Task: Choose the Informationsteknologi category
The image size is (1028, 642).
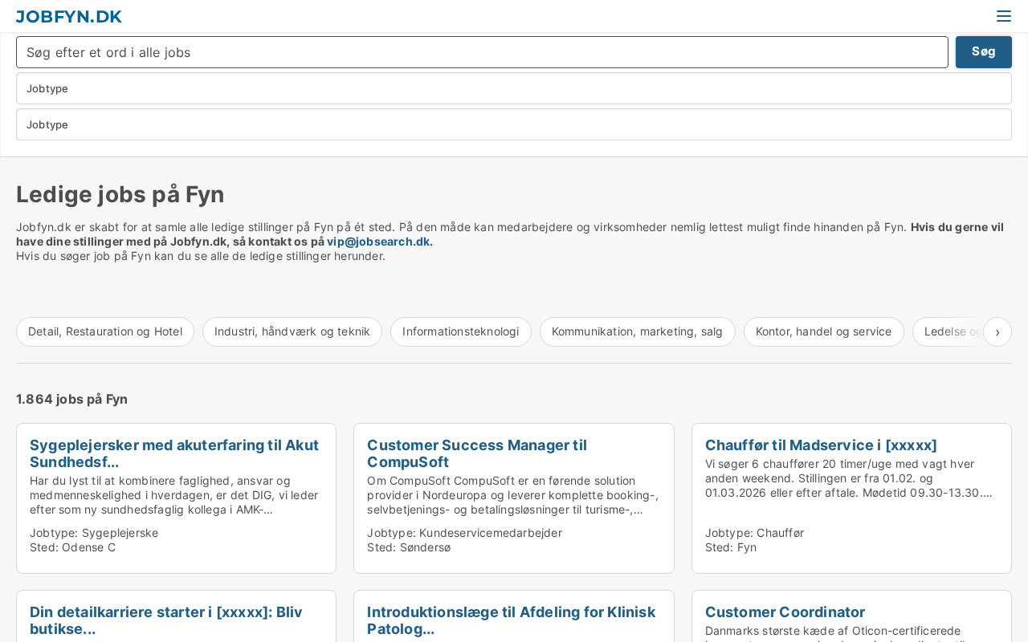Action: coord(460,331)
